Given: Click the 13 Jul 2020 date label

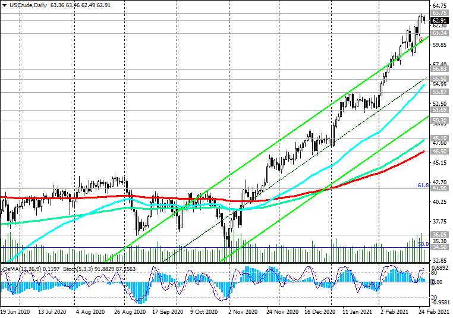Looking at the screenshot, I should click(x=52, y=312).
